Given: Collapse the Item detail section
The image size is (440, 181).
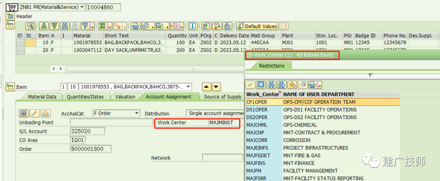Looking at the screenshot, I should coord(10,87).
